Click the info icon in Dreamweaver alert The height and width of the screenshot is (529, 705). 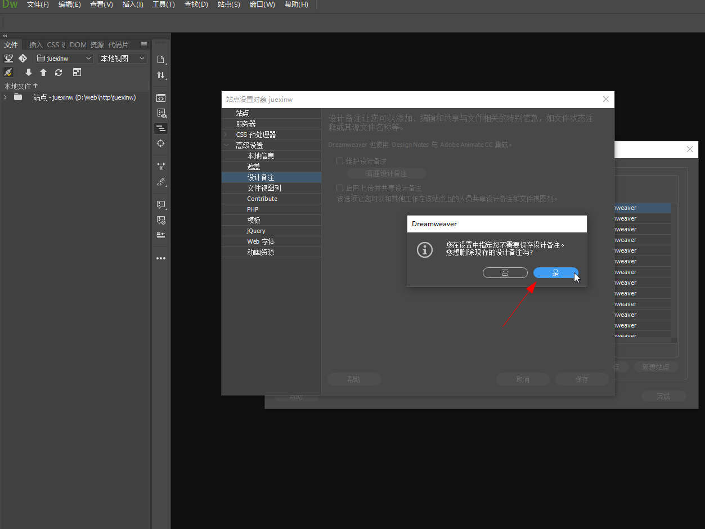pyautogui.click(x=425, y=249)
